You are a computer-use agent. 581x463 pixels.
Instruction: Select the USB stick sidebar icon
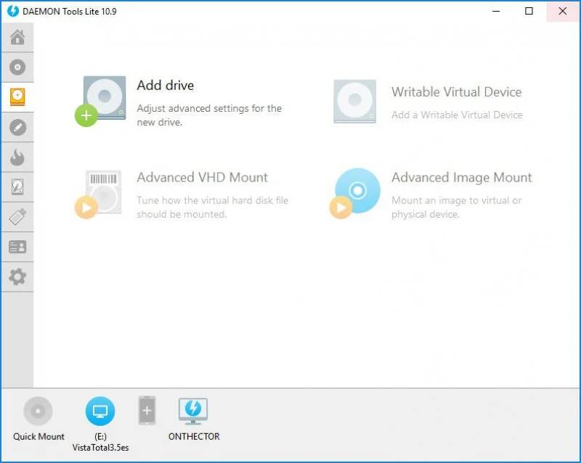17,217
